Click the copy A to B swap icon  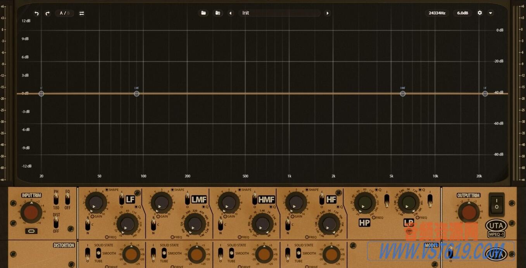pyautogui.click(x=81, y=13)
